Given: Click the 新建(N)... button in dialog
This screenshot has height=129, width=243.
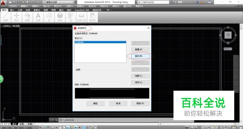Looking at the screenshot, I should click(x=140, y=50).
